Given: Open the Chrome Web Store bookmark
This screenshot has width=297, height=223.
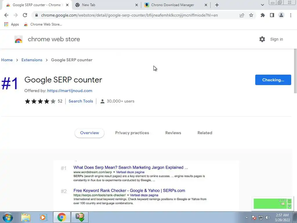Looking at the screenshot, I should click(x=43, y=24).
